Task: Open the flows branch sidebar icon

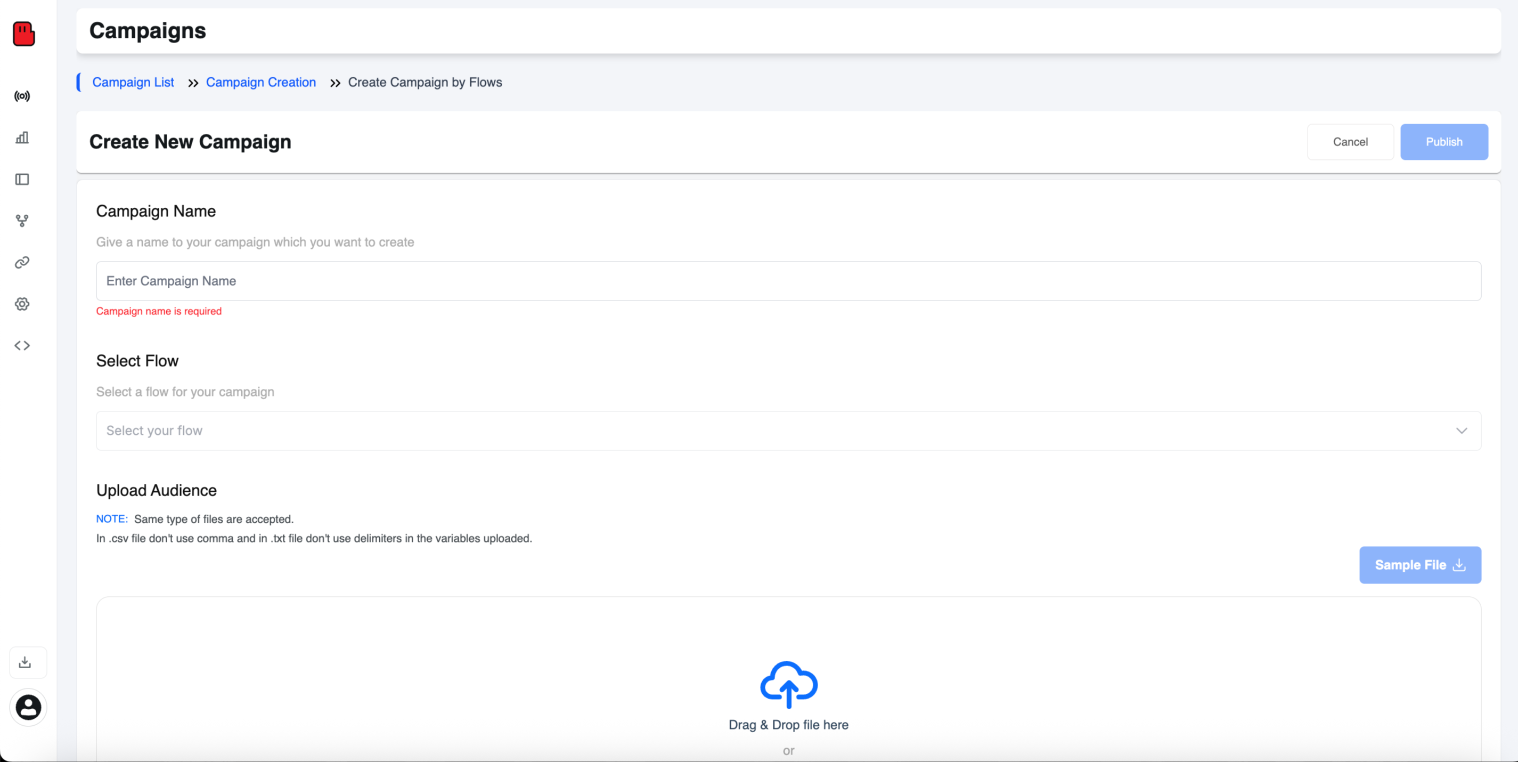Action: tap(22, 221)
